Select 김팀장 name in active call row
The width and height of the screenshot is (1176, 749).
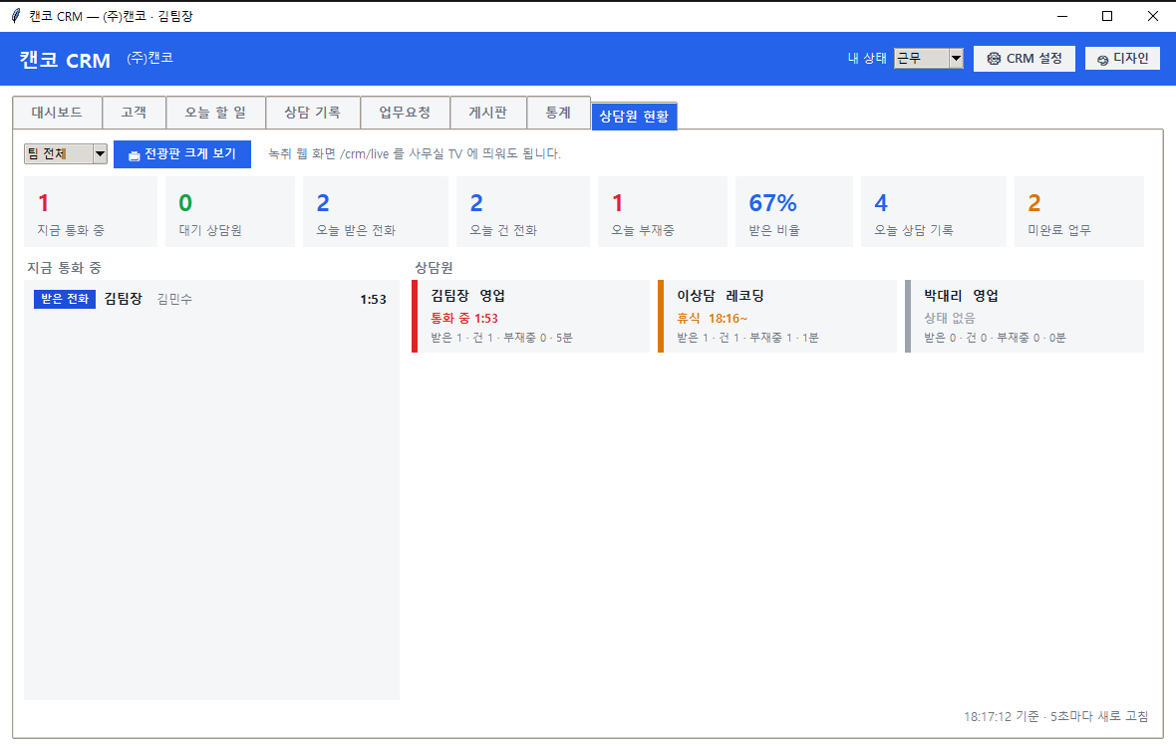[x=123, y=299]
